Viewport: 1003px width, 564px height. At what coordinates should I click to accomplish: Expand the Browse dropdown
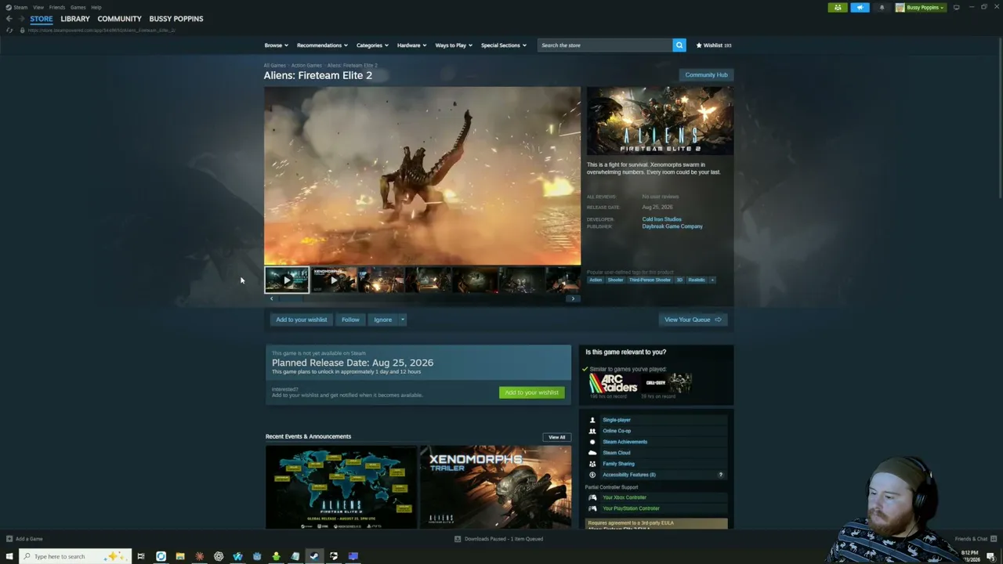pyautogui.click(x=276, y=45)
